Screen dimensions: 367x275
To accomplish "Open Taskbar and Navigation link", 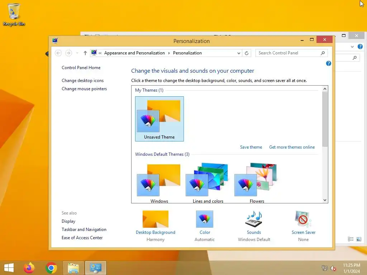I will click(x=84, y=230).
